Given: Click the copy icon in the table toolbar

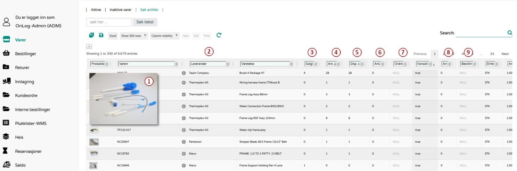Looking at the screenshot, I should click(91, 35).
